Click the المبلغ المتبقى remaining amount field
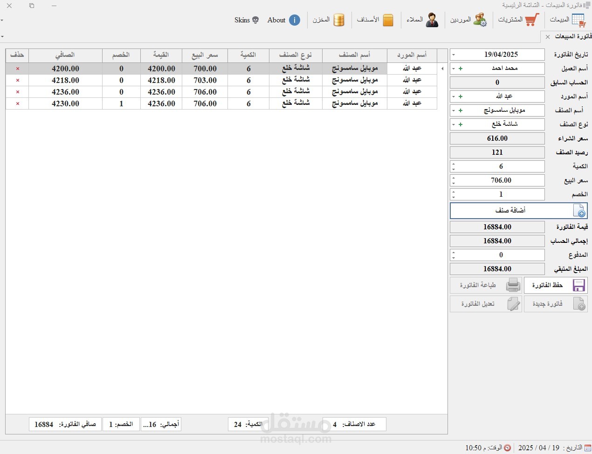 (497, 269)
